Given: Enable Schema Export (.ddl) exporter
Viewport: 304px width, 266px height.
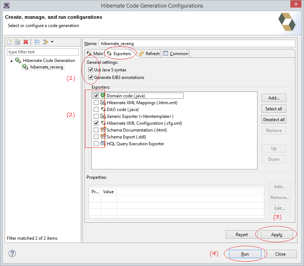Looking at the screenshot, I should click(96, 137).
